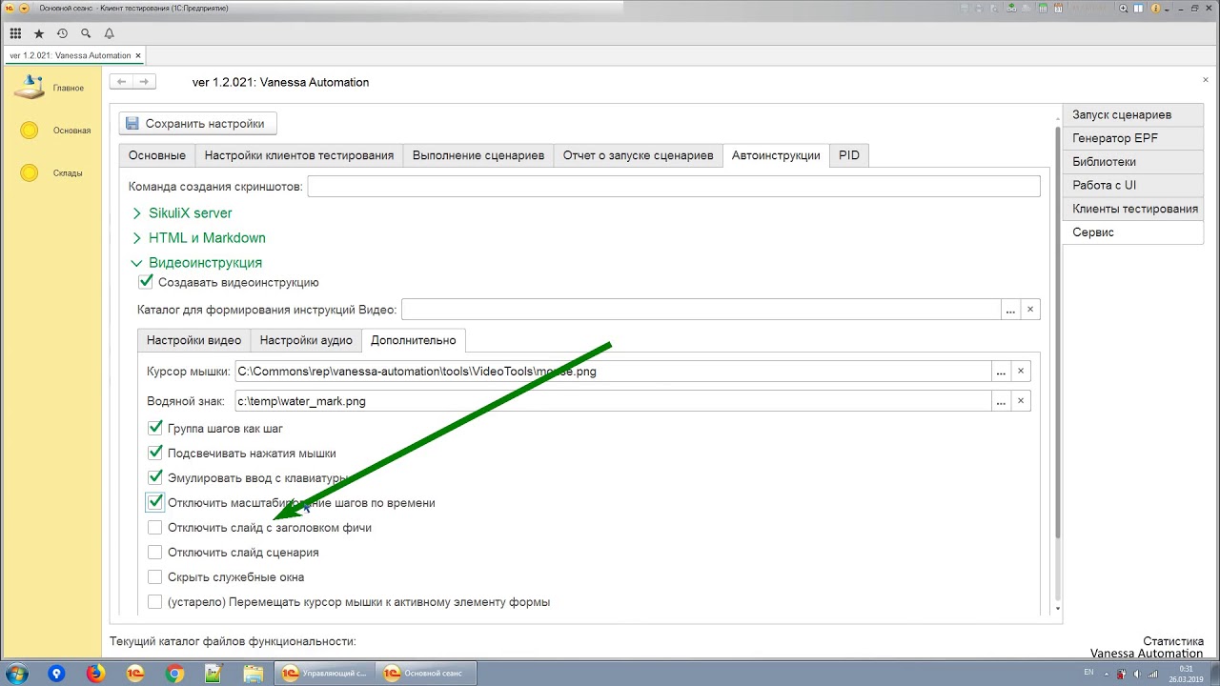The height and width of the screenshot is (686, 1220).
Task: Open the sections grid menu icon
Action: pos(15,33)
